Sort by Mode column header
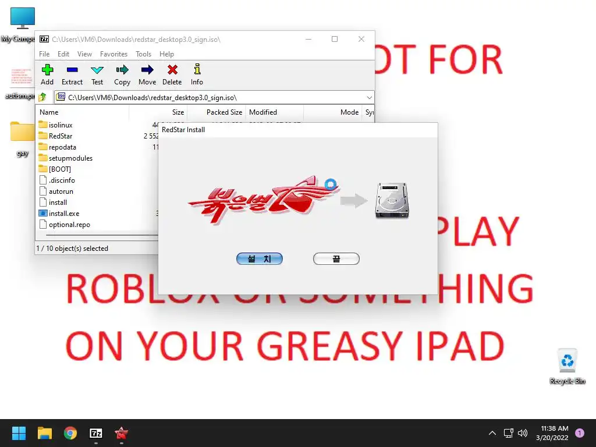 pyautogui.click(x=333, y=112)
